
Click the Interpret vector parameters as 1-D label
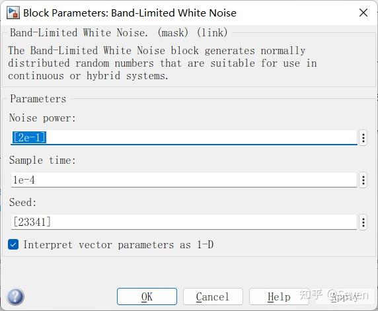tap(118, 245)
